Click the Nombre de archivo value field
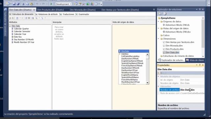The image size is (211, 119). click(x=192, y=90)
